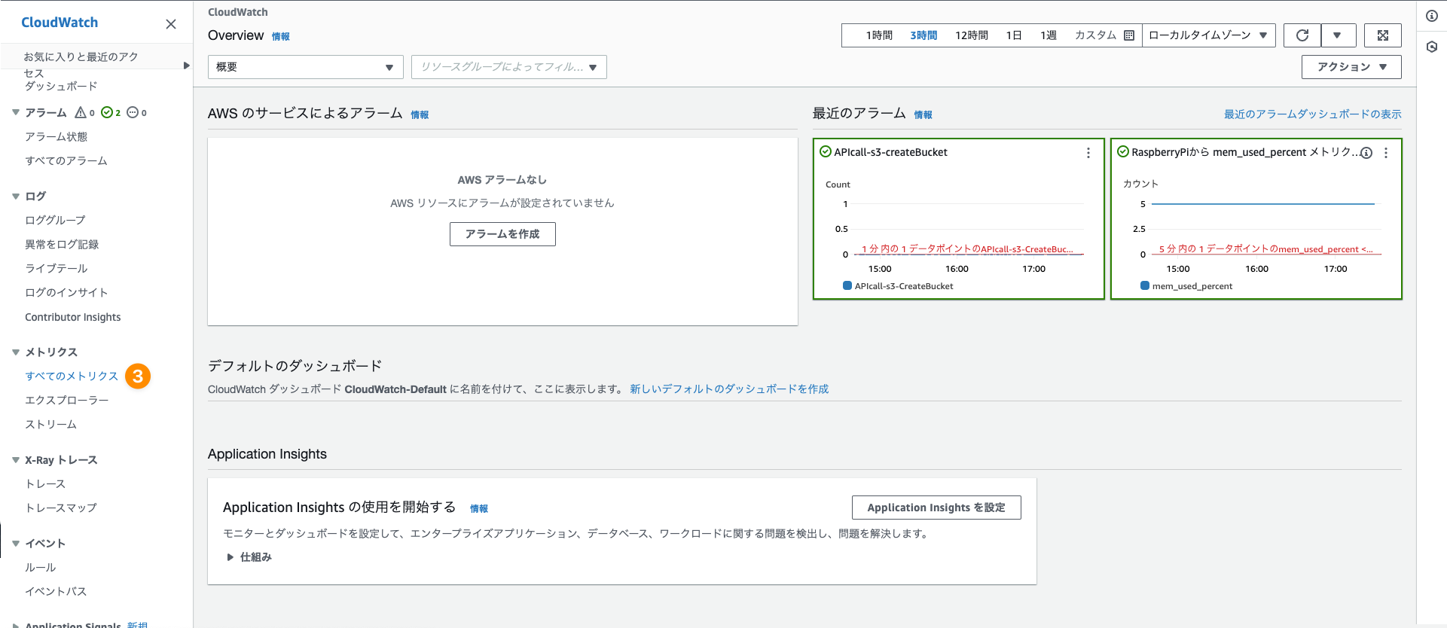Close the CloudWatch navigation panel

point(171,24)
